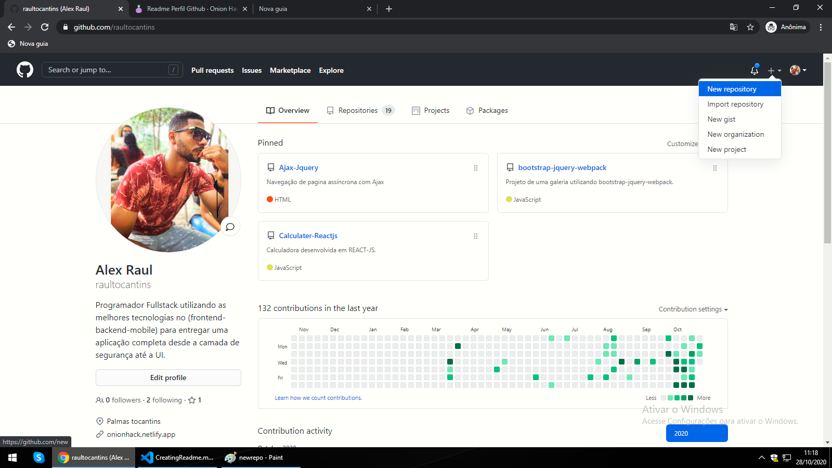Click the GitHub Octocat logo
Screen dimensions: 832x468
(x=24, y=70)
